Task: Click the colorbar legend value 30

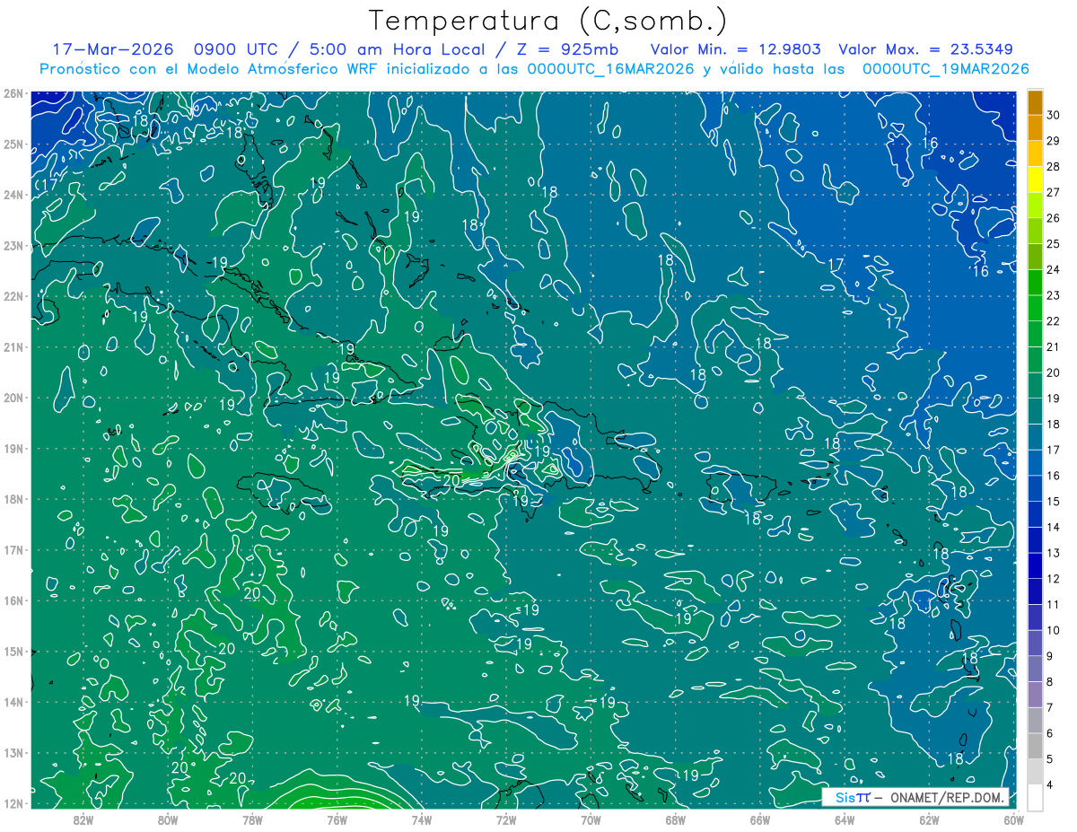Action: [1054, 115]
